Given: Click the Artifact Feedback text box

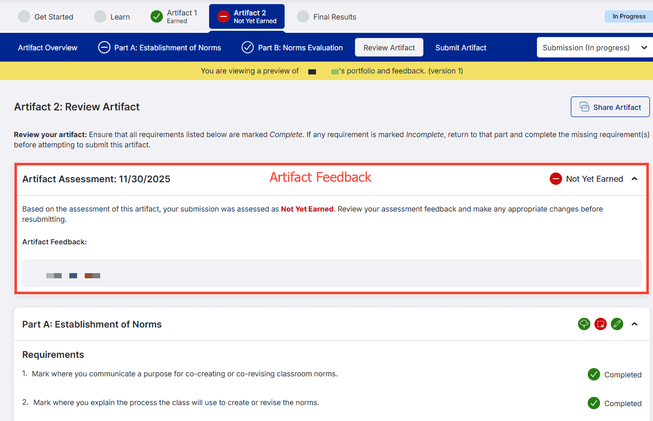Looking at the screenshot, I should pos(332,273).
